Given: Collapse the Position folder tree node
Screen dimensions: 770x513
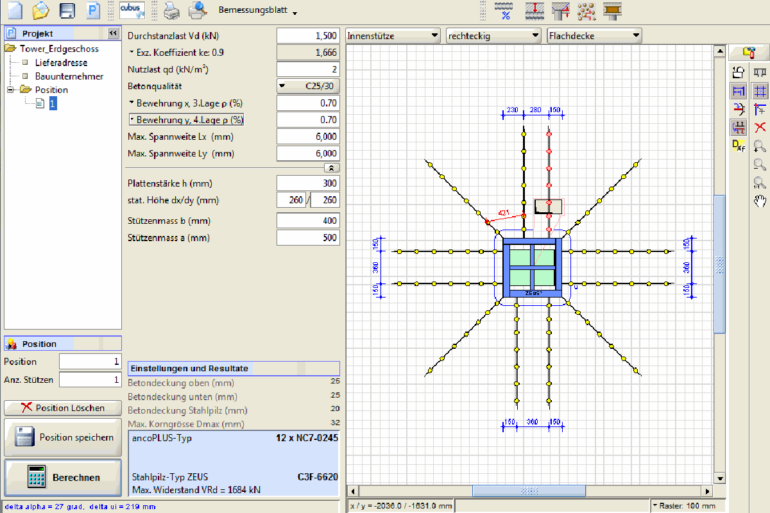Looking at the screenshot, I should [10, 90].
